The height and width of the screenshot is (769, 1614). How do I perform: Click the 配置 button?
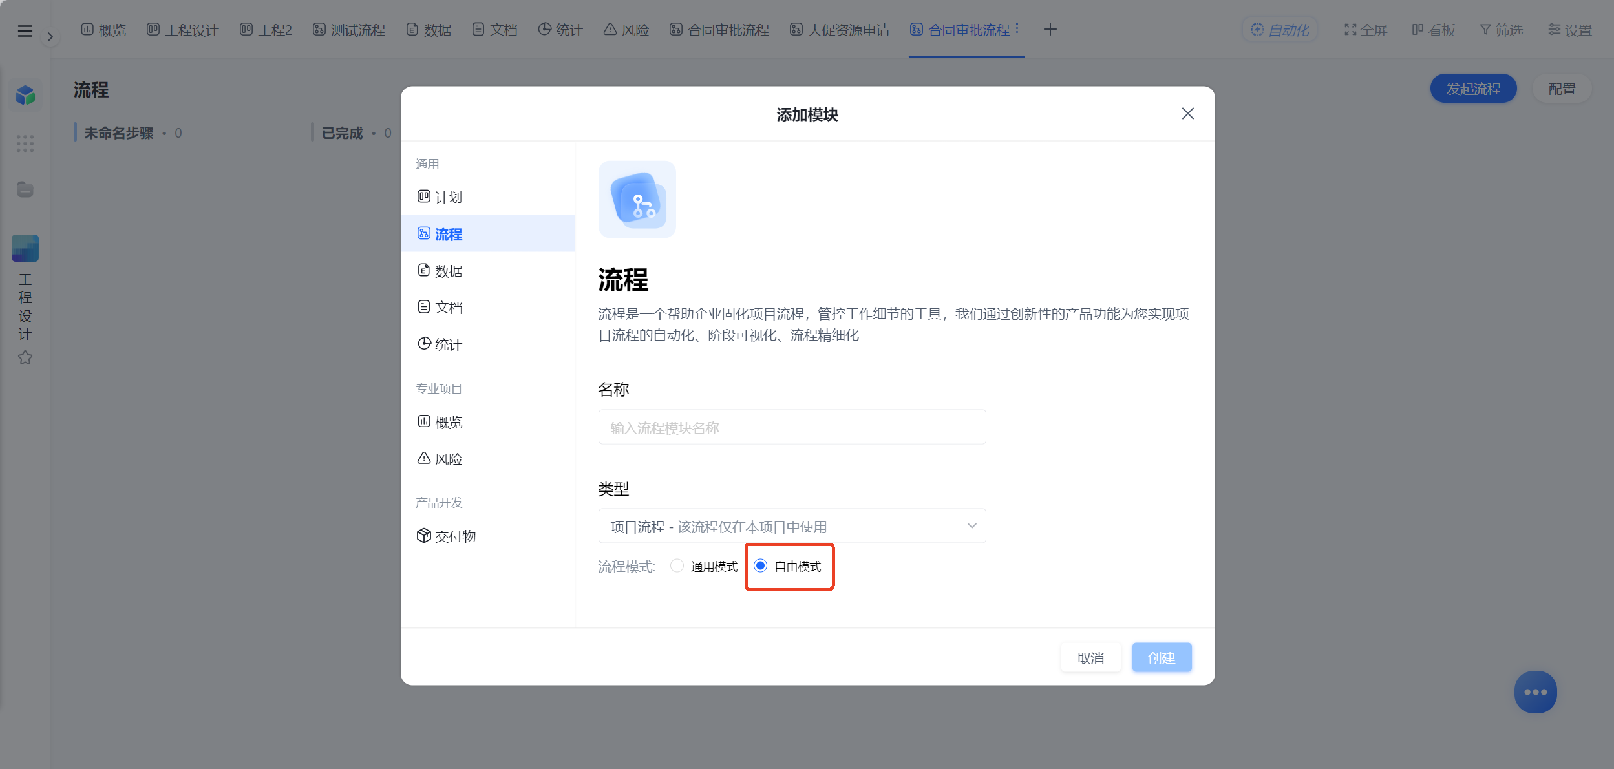(1562, 89)
